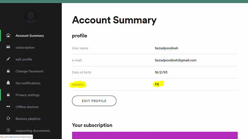Click the home icon beside Account Summary

coord(8,36)
